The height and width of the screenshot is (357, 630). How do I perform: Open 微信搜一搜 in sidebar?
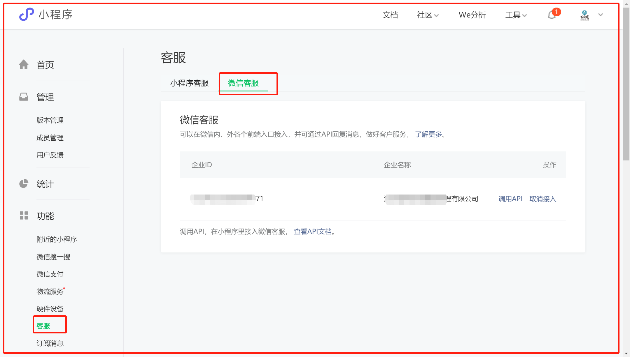53,257
